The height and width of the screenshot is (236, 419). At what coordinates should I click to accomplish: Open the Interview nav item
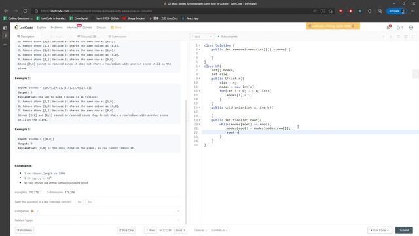73,28
